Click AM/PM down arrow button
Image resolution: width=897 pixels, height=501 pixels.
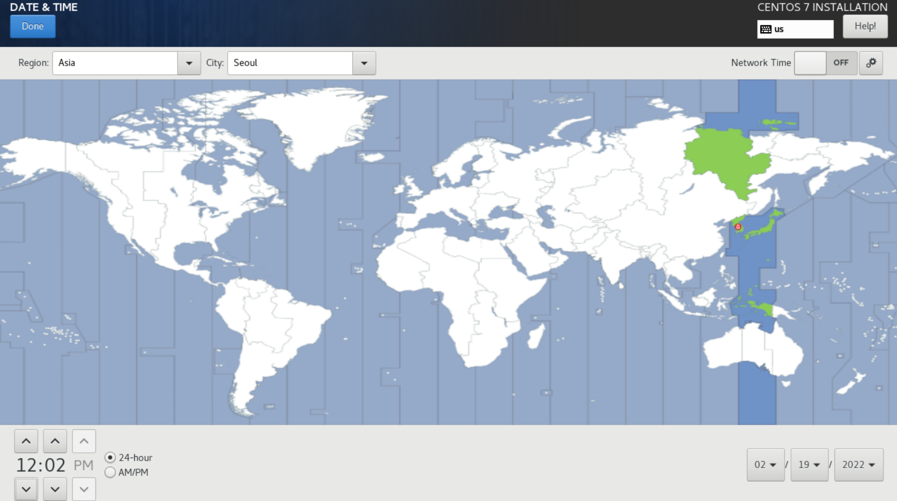coord(84,489)
